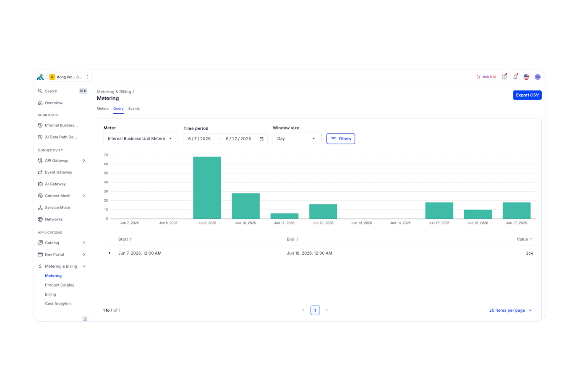Screen dimensions: 579x391
Task: Click the end date 6/17/2026
Action: click(x=238, y=139)
